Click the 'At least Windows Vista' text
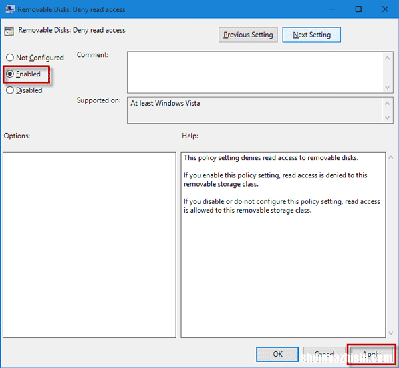The height and width of the screenshot is (368, 399). [x=165, y=103]
